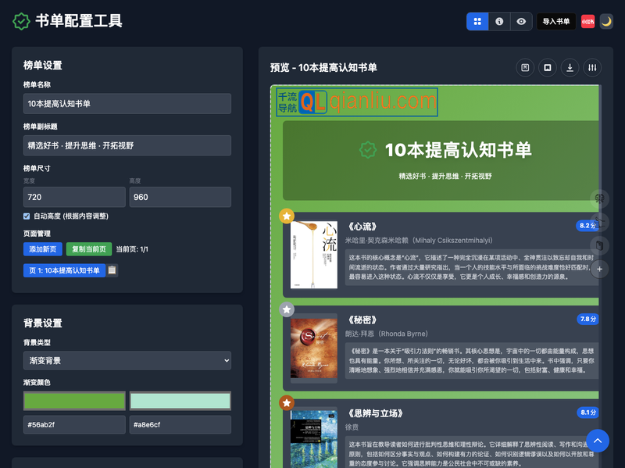Click the bookmark icon in the preview toolbar
Image resolution: width=625 pixels, height=468 pixels.
point(547,68)
